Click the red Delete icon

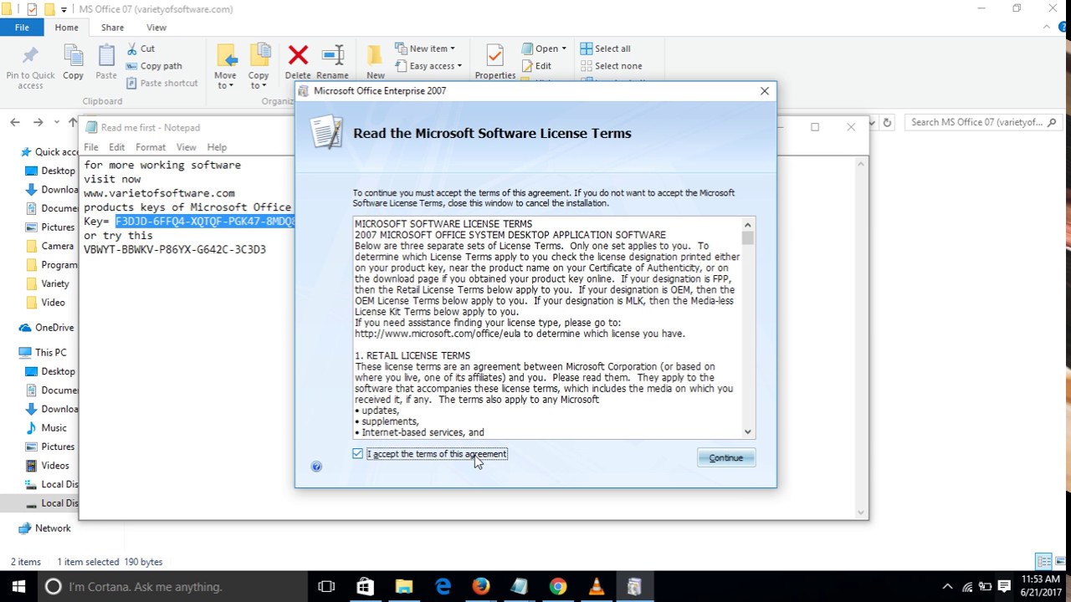click(298, 56)
